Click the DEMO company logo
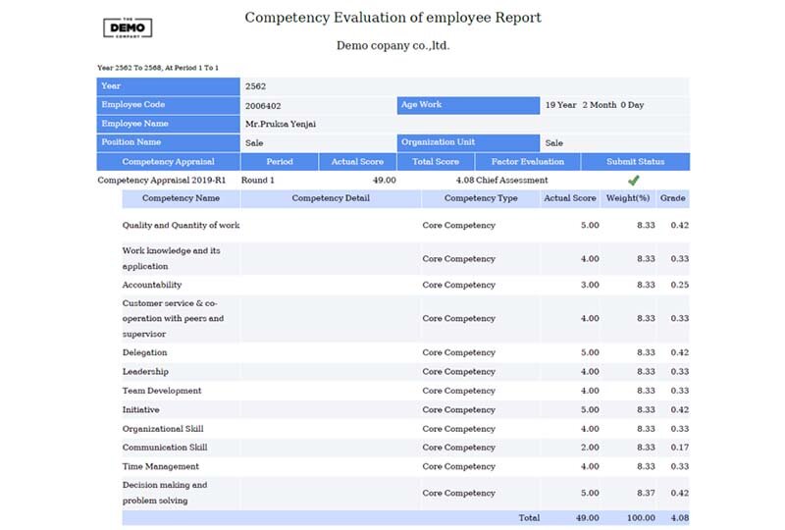The image size is (785, 530). [128, 27]
